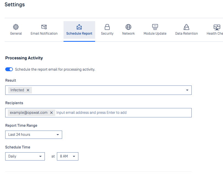
Task: Click the Data Retention broom icon
Action: click(186, 27)
